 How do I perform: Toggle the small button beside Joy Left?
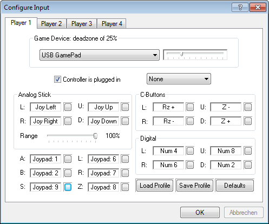[68, 107]
